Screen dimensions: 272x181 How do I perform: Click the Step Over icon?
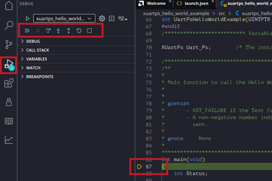click(x=48, y=31)
